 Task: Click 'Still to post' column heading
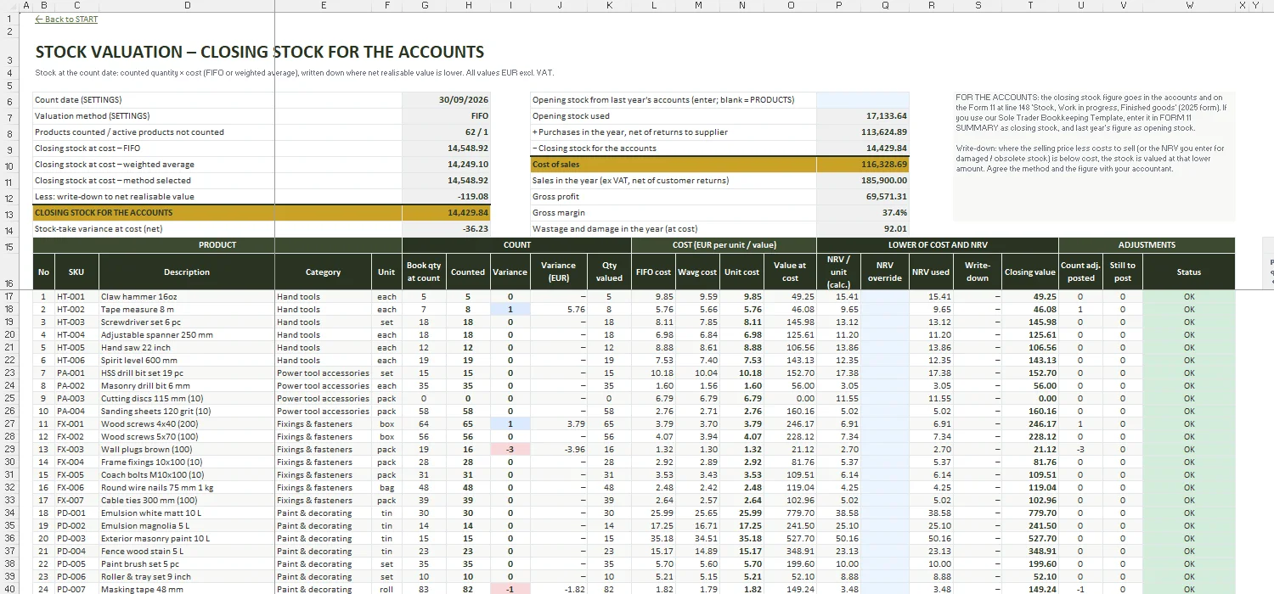point(1123,272)
